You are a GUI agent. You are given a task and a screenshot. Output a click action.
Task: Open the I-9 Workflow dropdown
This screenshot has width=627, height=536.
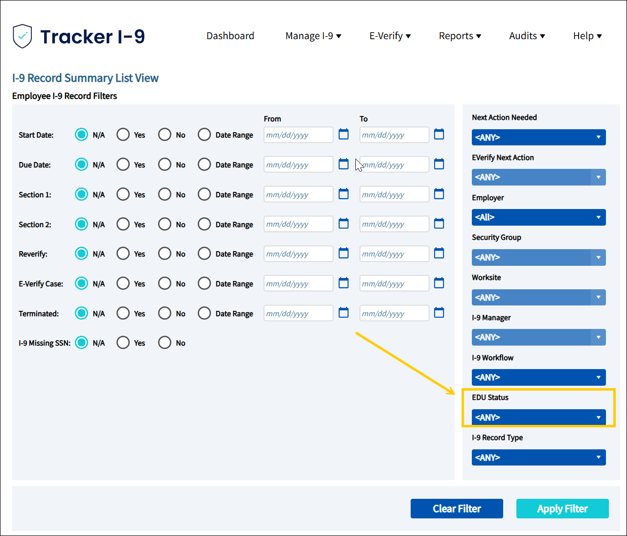click(x=539, y=377)
